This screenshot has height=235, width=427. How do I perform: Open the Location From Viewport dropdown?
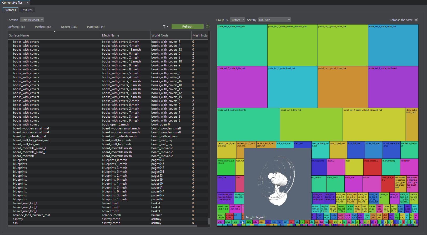(32, 20)
